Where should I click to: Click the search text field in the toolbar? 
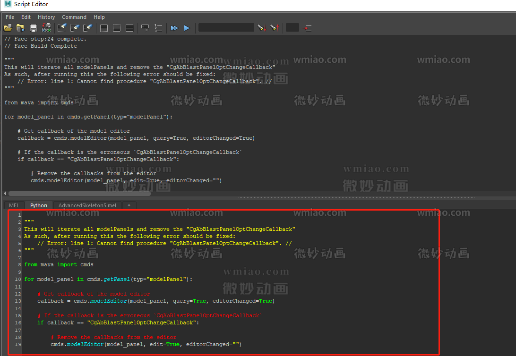[x=226, y=28]
